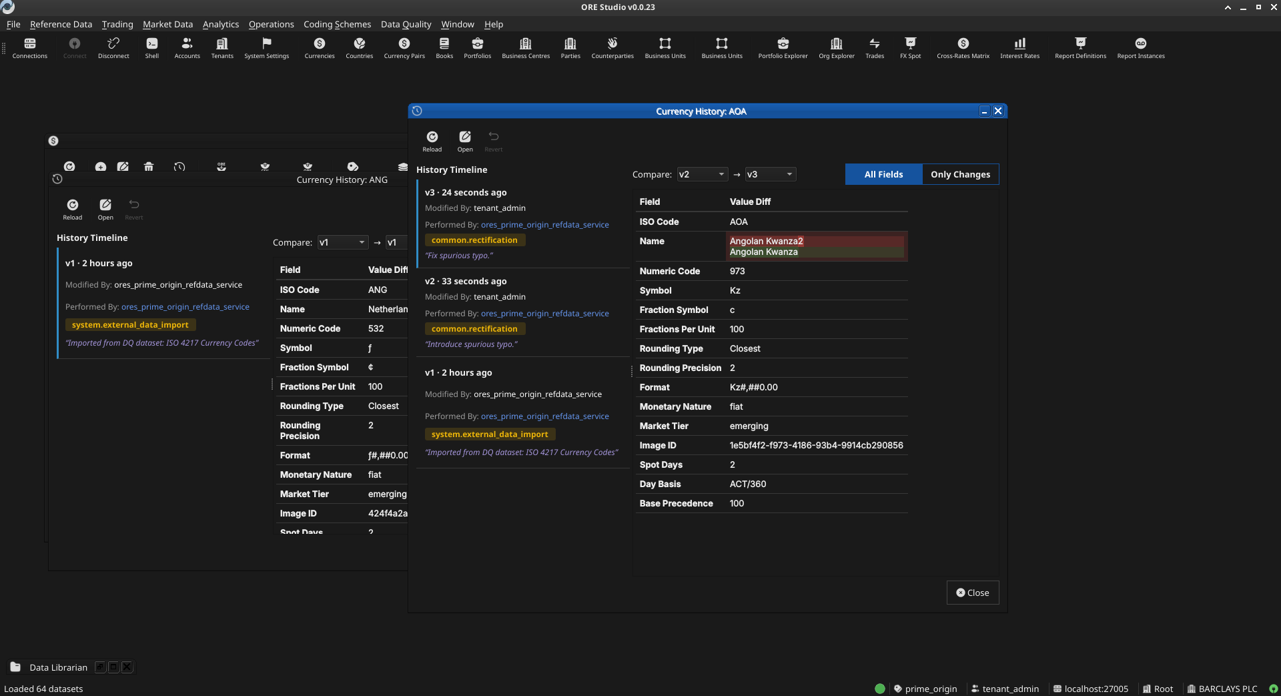The height and width of the screenshot is (696, 1281).
Task: Open the File menu
Action: (x=13, y=24)
